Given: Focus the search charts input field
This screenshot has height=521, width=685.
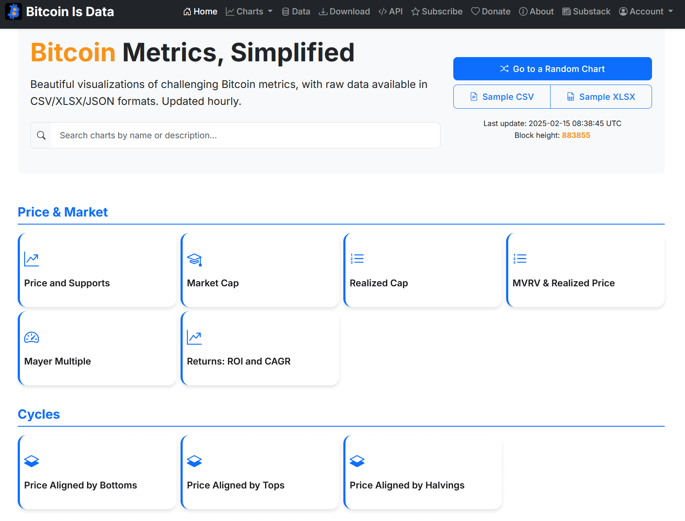Looking at the screenshot, I should [246, 135].
